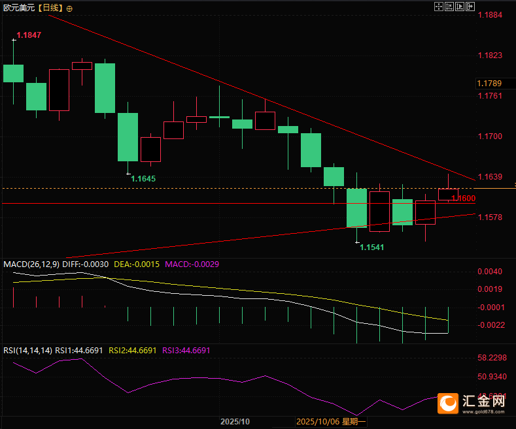516x429 pixels.
Task: Click the circled plus next to 日线
Action: 69,9
